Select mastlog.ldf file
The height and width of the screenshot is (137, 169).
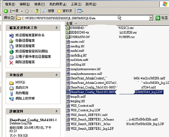tap(77, 46)
